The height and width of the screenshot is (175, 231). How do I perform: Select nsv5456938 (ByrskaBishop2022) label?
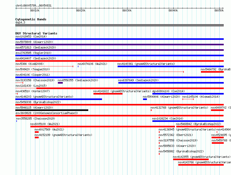pos(38,102)
